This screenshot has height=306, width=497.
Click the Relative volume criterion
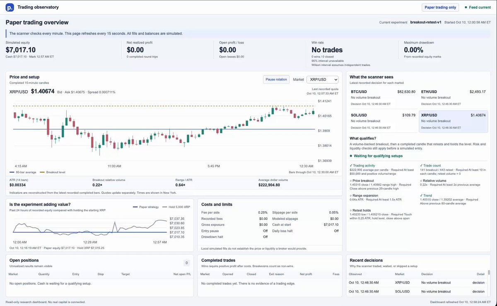click(454, 183)
